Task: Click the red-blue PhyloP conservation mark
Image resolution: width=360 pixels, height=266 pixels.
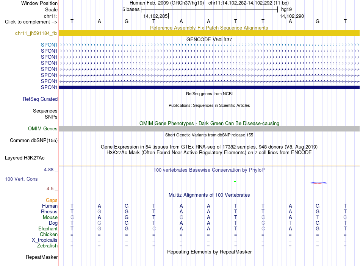Action: (x=318, y=183)
